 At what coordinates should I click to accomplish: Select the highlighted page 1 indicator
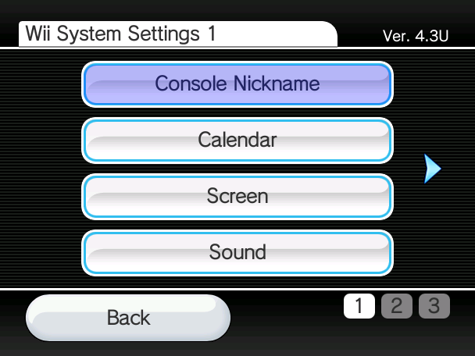coord(359,306)
